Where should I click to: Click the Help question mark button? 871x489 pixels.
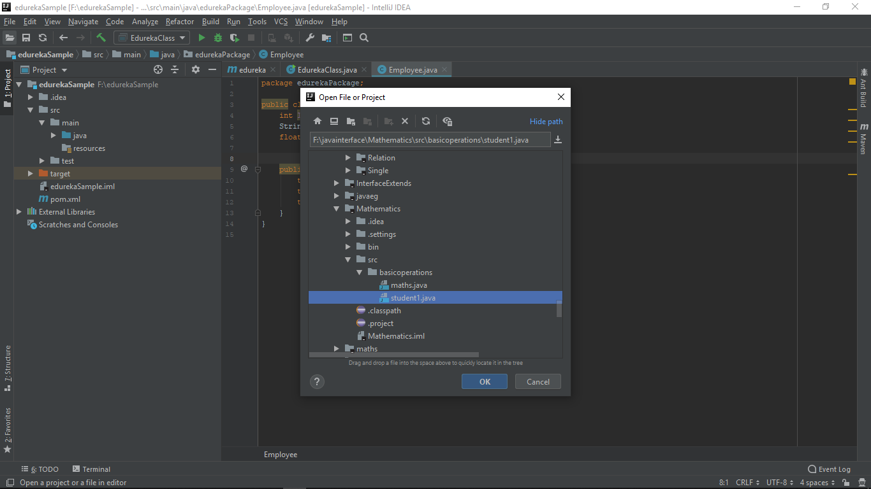317,381
